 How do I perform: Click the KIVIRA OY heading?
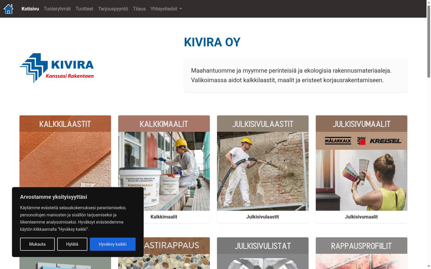coord(212,42)
